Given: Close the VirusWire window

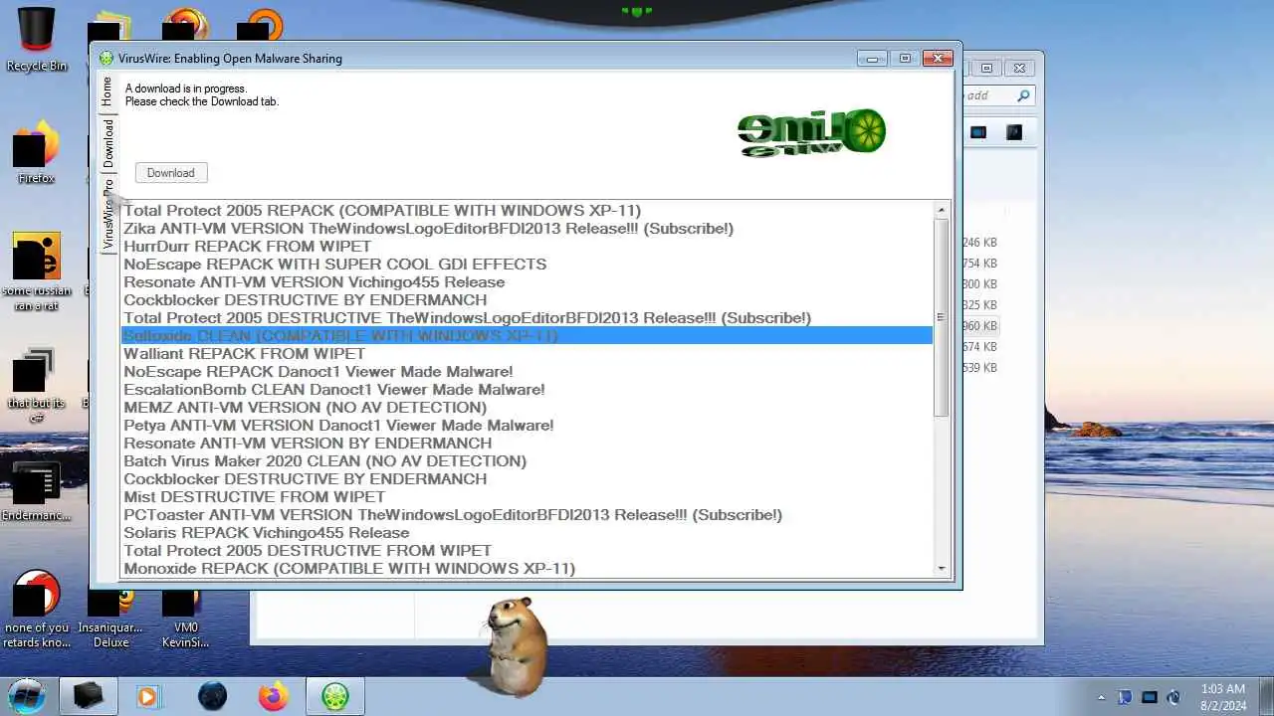Looking at the screenshot, I should 938,59.
